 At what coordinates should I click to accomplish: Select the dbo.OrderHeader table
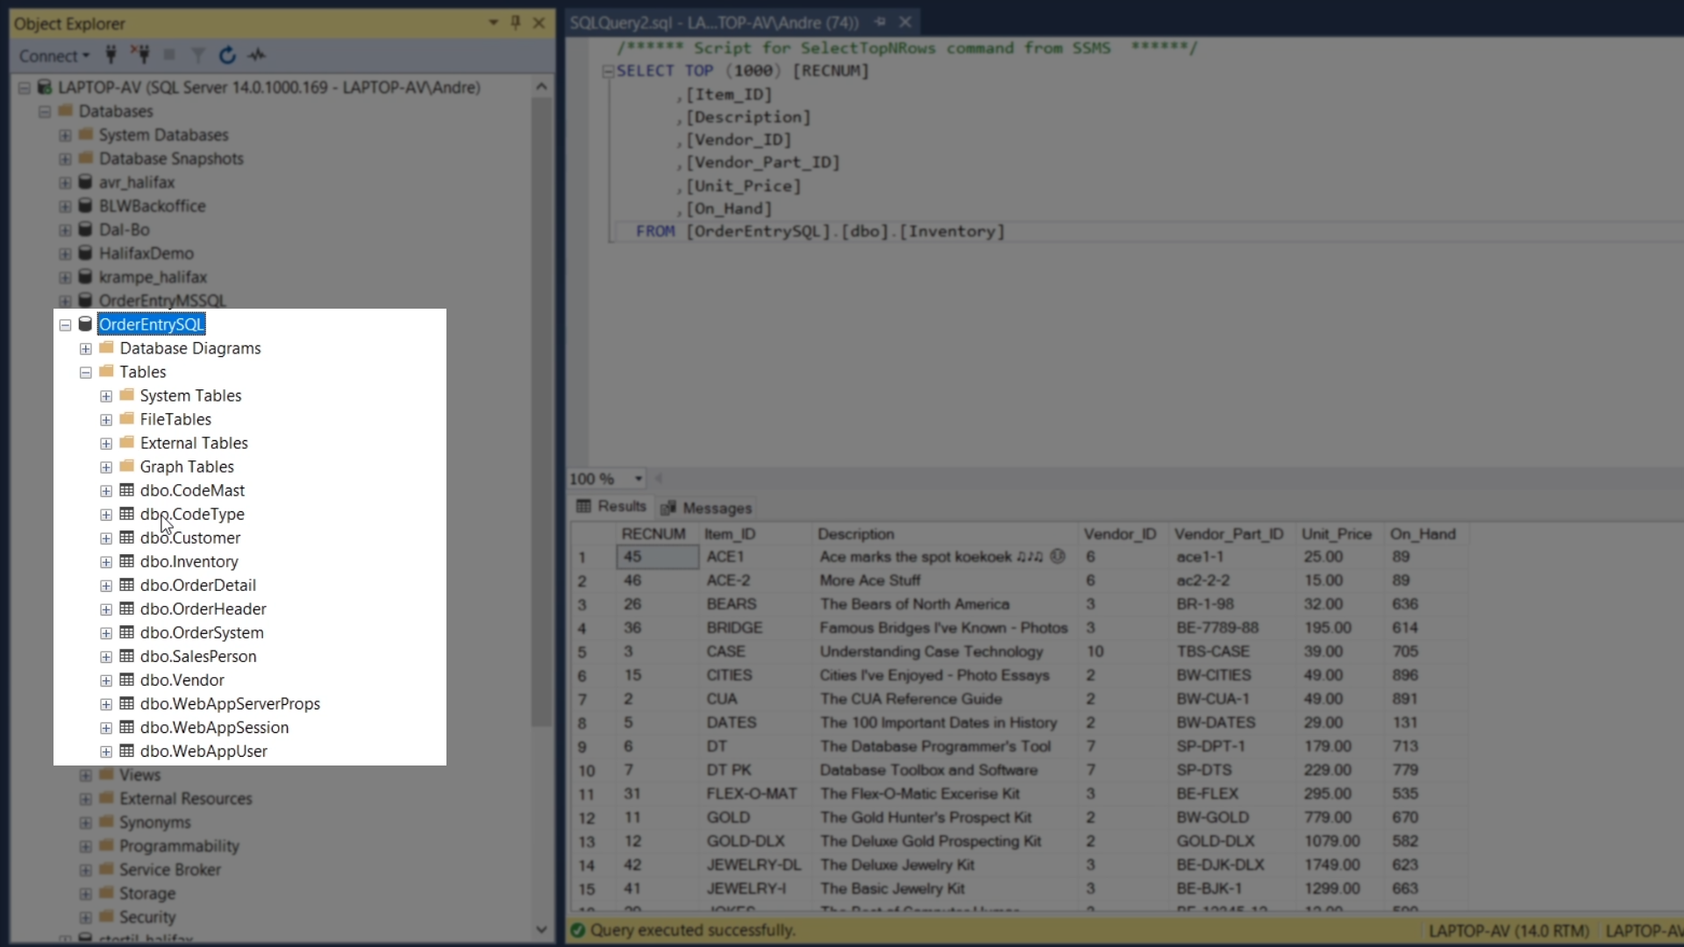[203, 609]
